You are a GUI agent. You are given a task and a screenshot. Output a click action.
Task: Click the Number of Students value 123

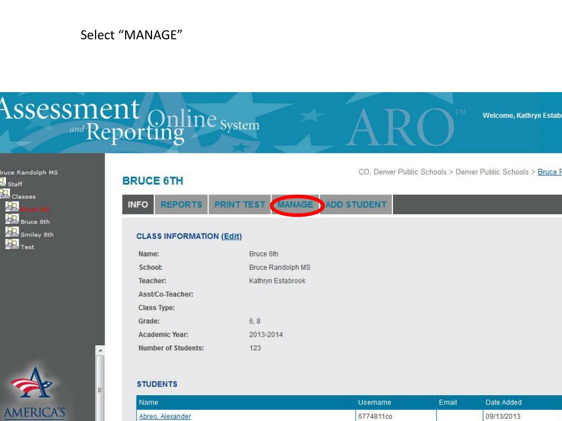(255, 348)
